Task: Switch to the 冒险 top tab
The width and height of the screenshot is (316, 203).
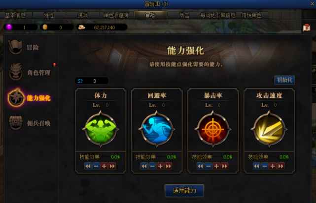Action: [x=150, y=15]
